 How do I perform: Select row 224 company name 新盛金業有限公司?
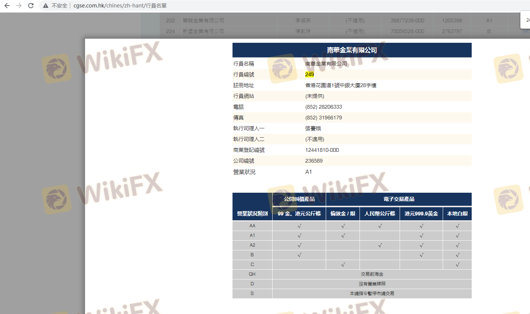203,31
